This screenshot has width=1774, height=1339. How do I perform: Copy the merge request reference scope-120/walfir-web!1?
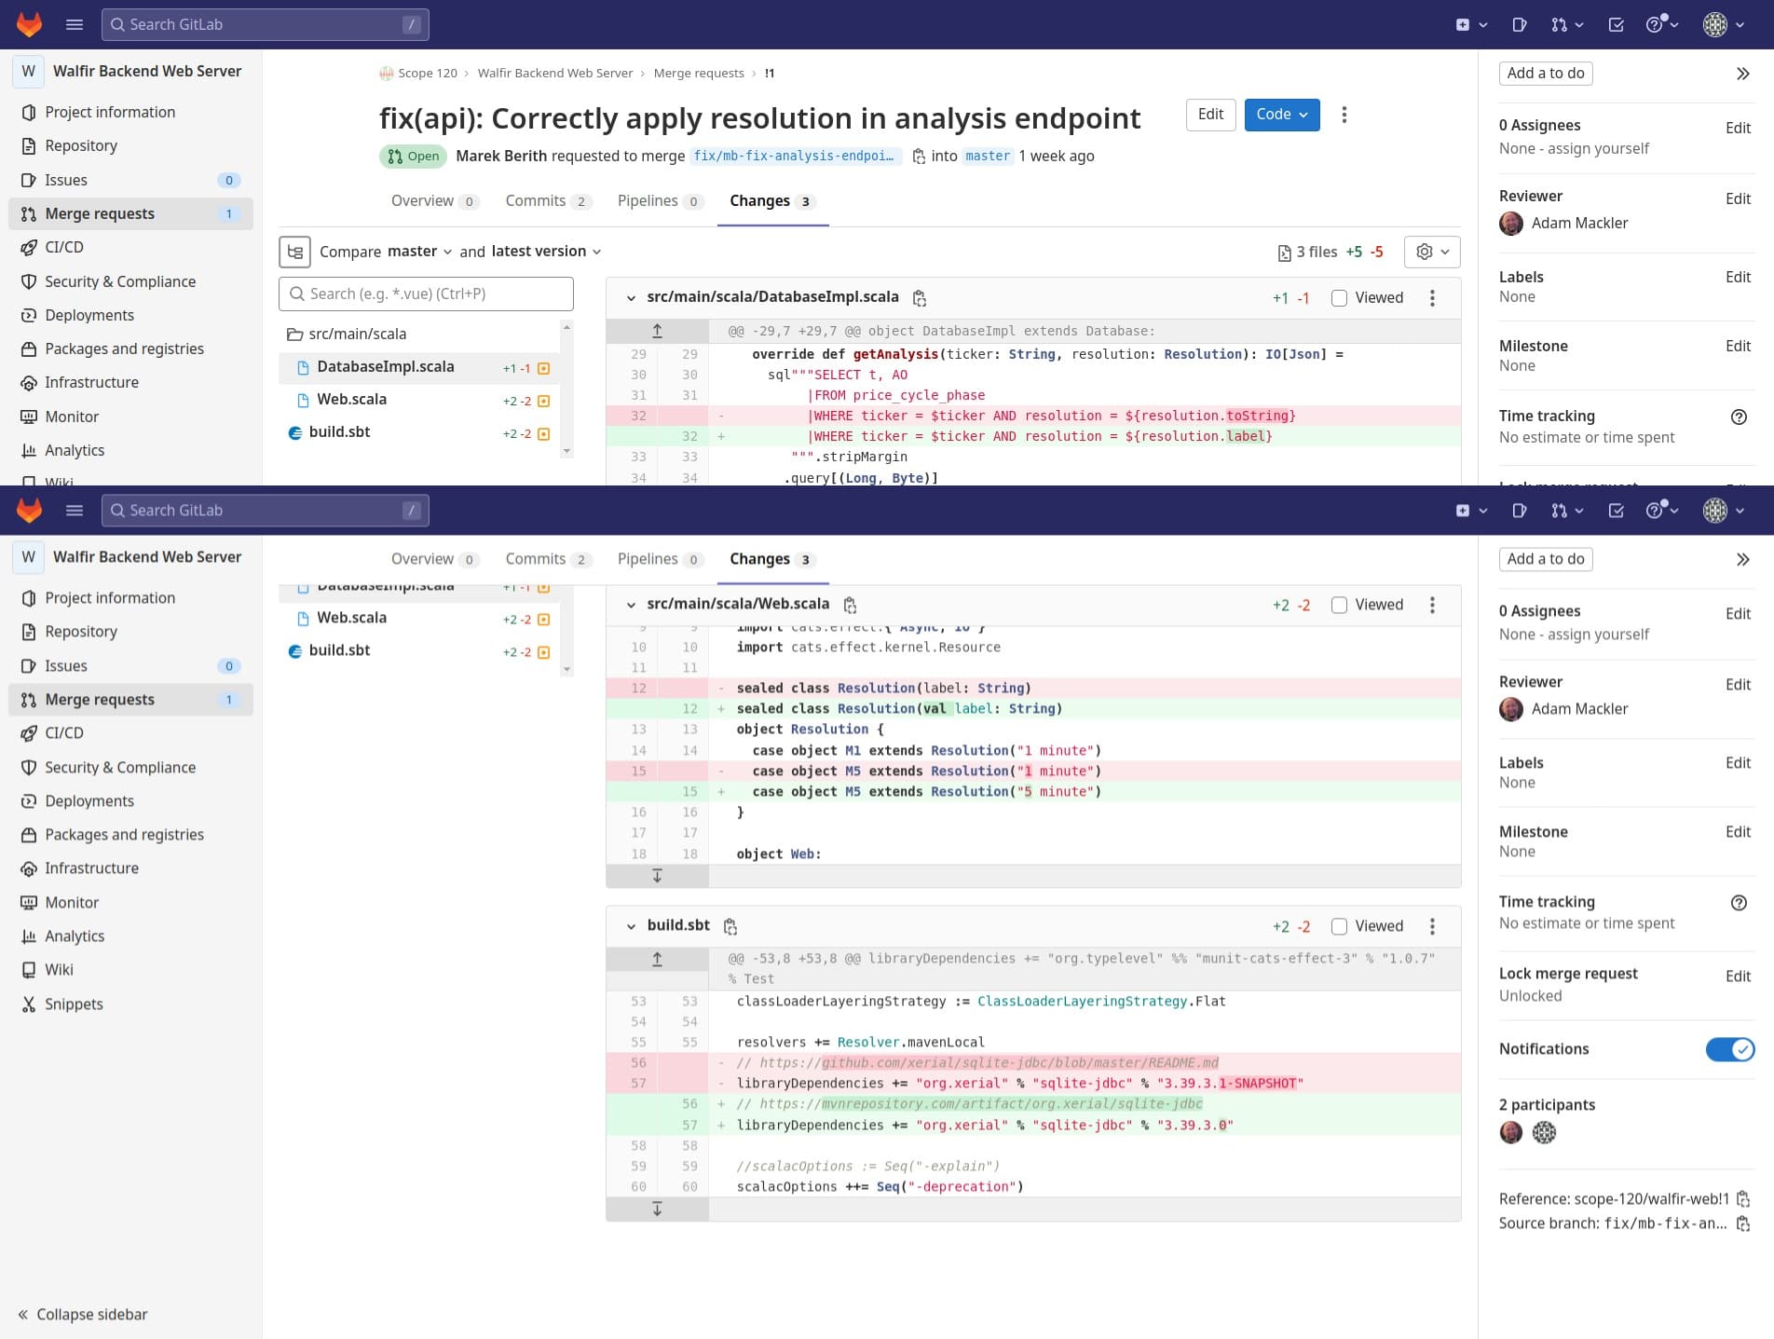(x=1743, y=1199)
